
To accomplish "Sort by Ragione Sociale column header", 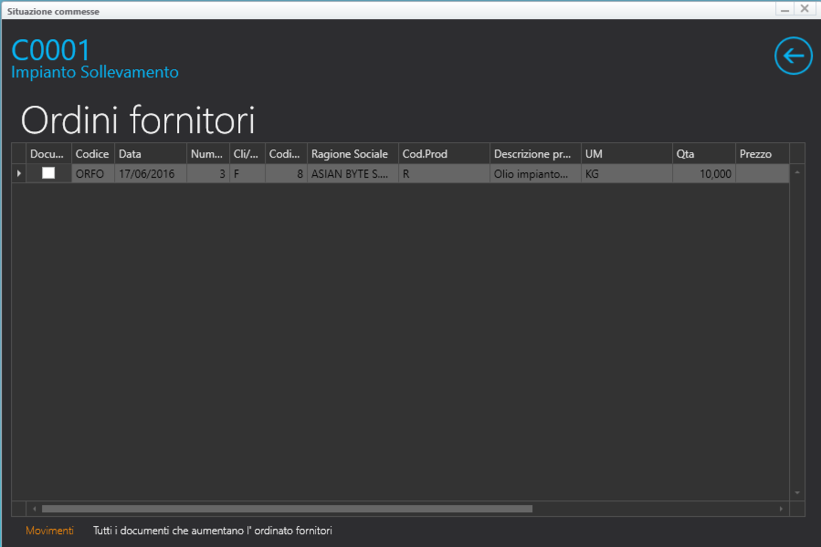I will point(353,154).
